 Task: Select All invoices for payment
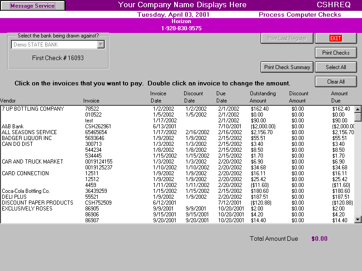336,67
